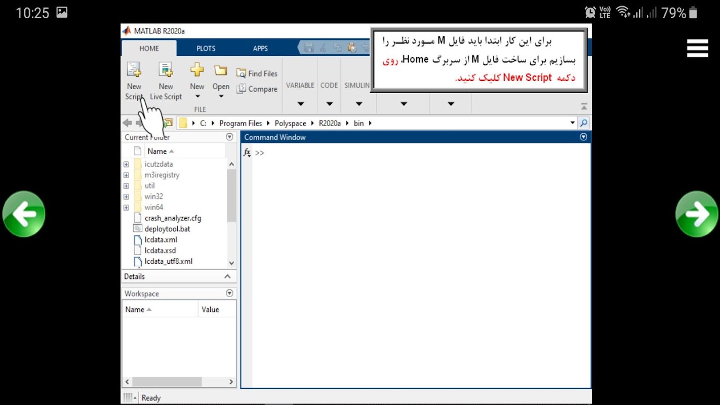Click the search magnifier beside the address bar
Viewport: 720px width, 405px height.
[x=584, y=123]
